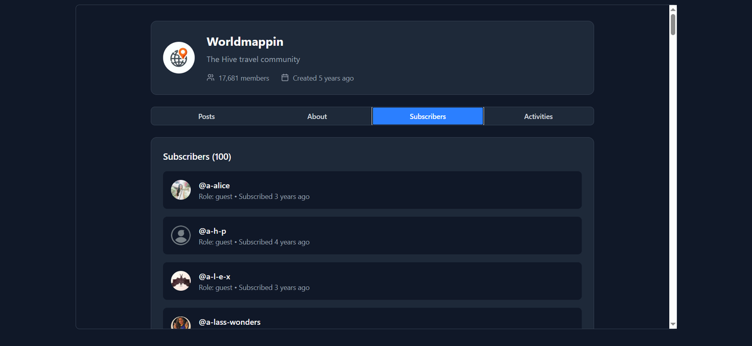Screen dimensions: 752x346
Task: Open the About tab
Action: coord(317,116)
